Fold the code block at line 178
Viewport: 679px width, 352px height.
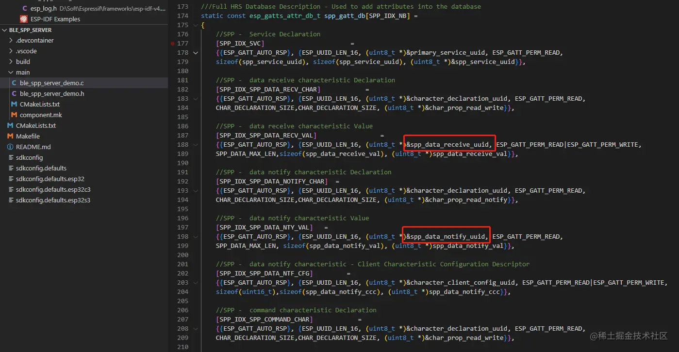pyautogui.click(x=196, y=53)
